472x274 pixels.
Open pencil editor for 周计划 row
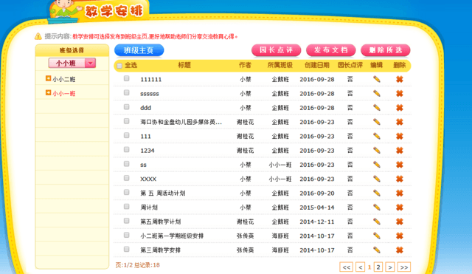point(377,208)
